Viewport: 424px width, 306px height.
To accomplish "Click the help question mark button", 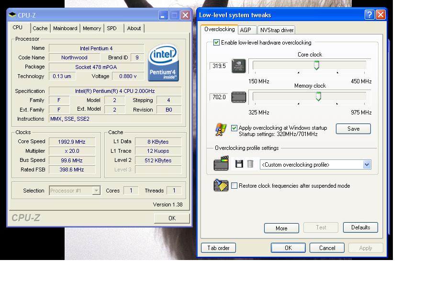I will tap(369, 15).
